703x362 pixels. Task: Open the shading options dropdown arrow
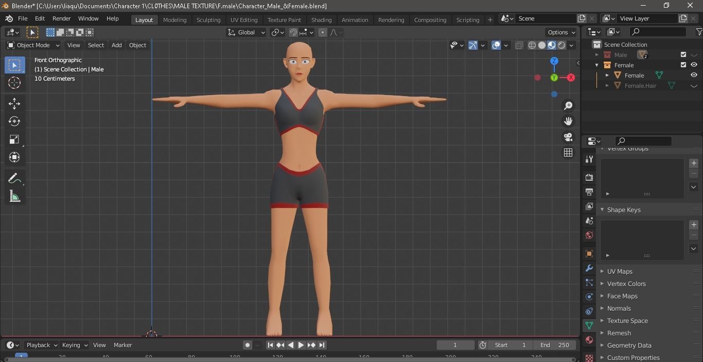571,45
